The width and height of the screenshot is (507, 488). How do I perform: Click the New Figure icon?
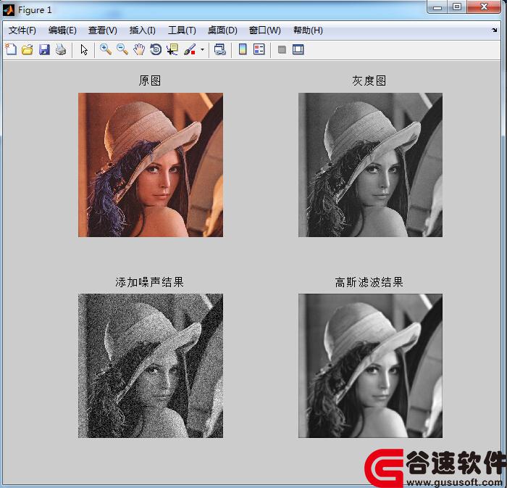click(11, 49)
